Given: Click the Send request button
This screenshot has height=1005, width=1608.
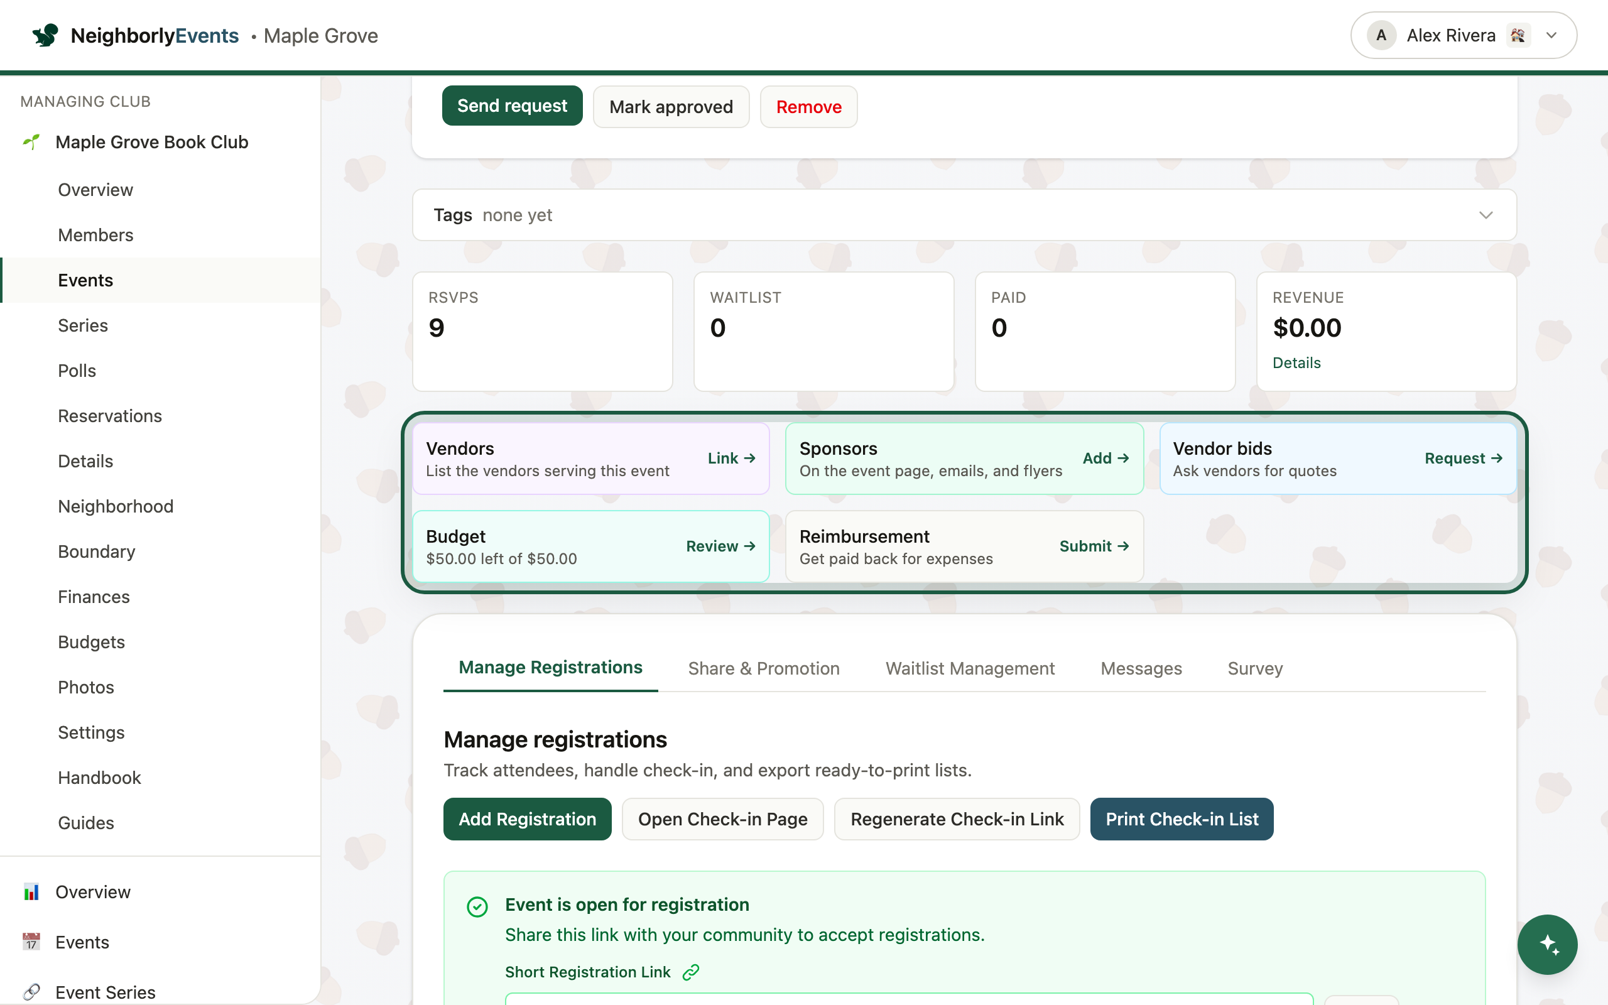Looking at the screenshot, I should (512, 106).
